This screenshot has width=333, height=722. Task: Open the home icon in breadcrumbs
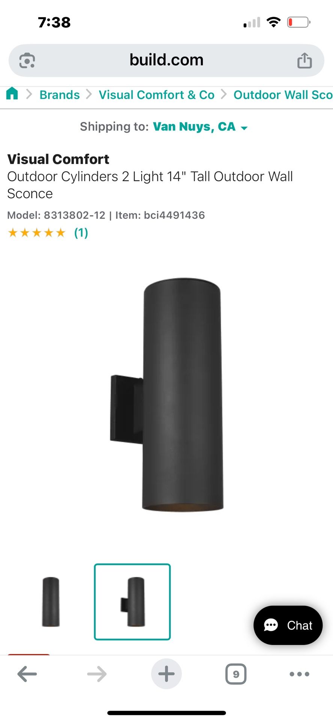tap(12, 93)
